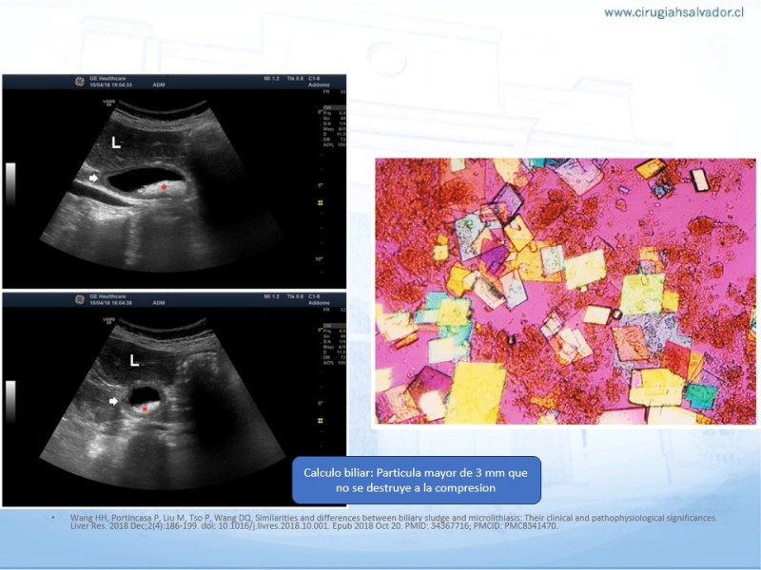
Task: Click the GE logo on the bottom ultrasound
Action: click(12, 299)
